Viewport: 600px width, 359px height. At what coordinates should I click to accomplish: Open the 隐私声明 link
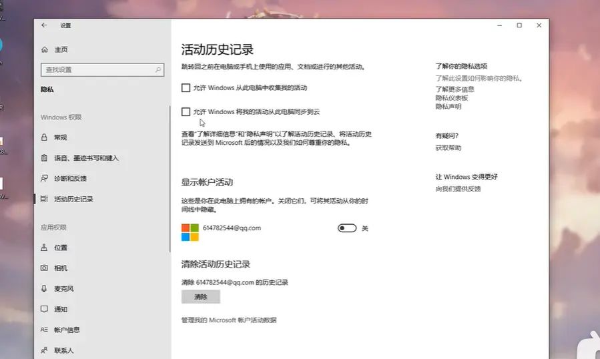pyautogui.click(x=448, y=107)
